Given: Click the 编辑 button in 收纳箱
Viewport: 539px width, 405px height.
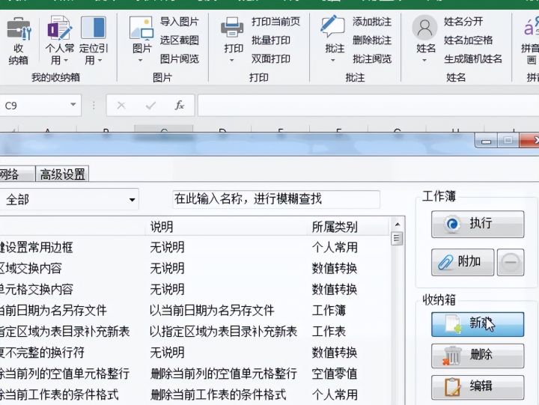Looking at the screenshot, I should point(478,388).
